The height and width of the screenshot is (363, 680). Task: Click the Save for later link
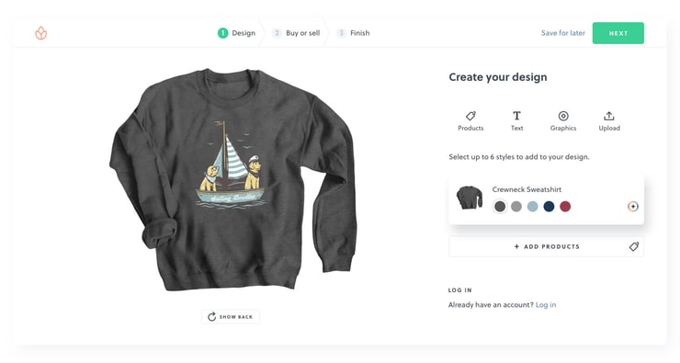point(563,33)
